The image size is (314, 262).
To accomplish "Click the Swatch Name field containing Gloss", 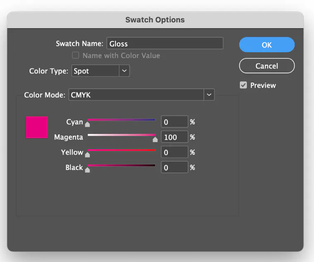I will pos(165,44).
